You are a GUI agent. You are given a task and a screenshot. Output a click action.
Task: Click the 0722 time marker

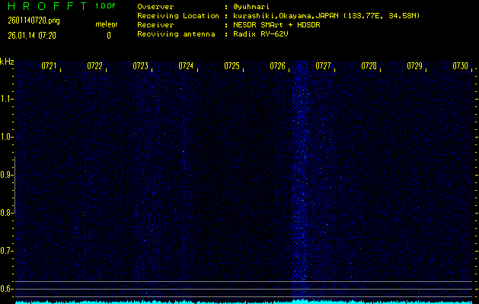point(94,66)
